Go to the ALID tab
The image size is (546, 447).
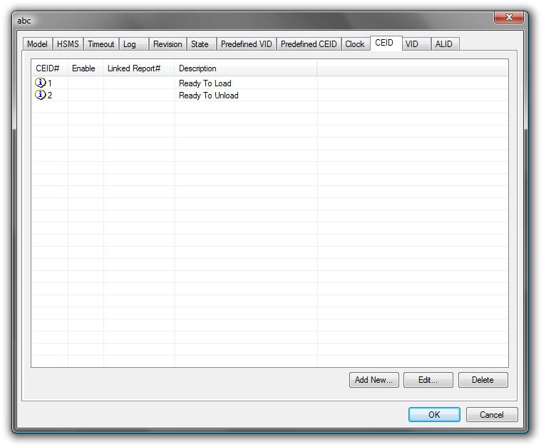coord(443,44)
